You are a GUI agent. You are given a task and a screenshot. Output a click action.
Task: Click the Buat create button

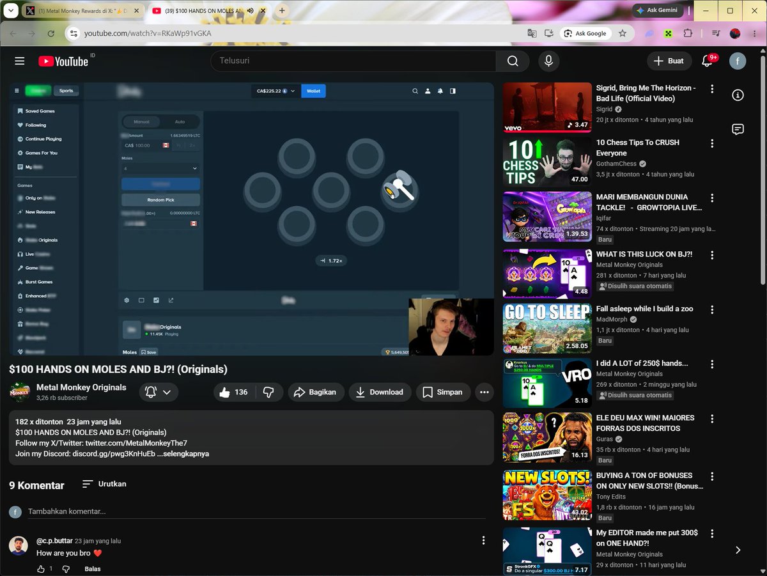(669, 61)
